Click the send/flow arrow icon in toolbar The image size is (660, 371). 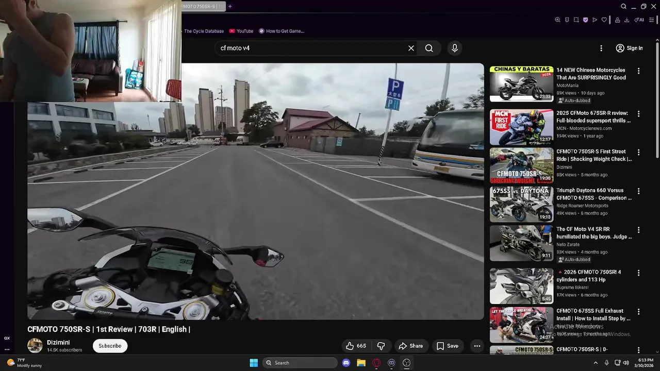[x=595, y=20]
